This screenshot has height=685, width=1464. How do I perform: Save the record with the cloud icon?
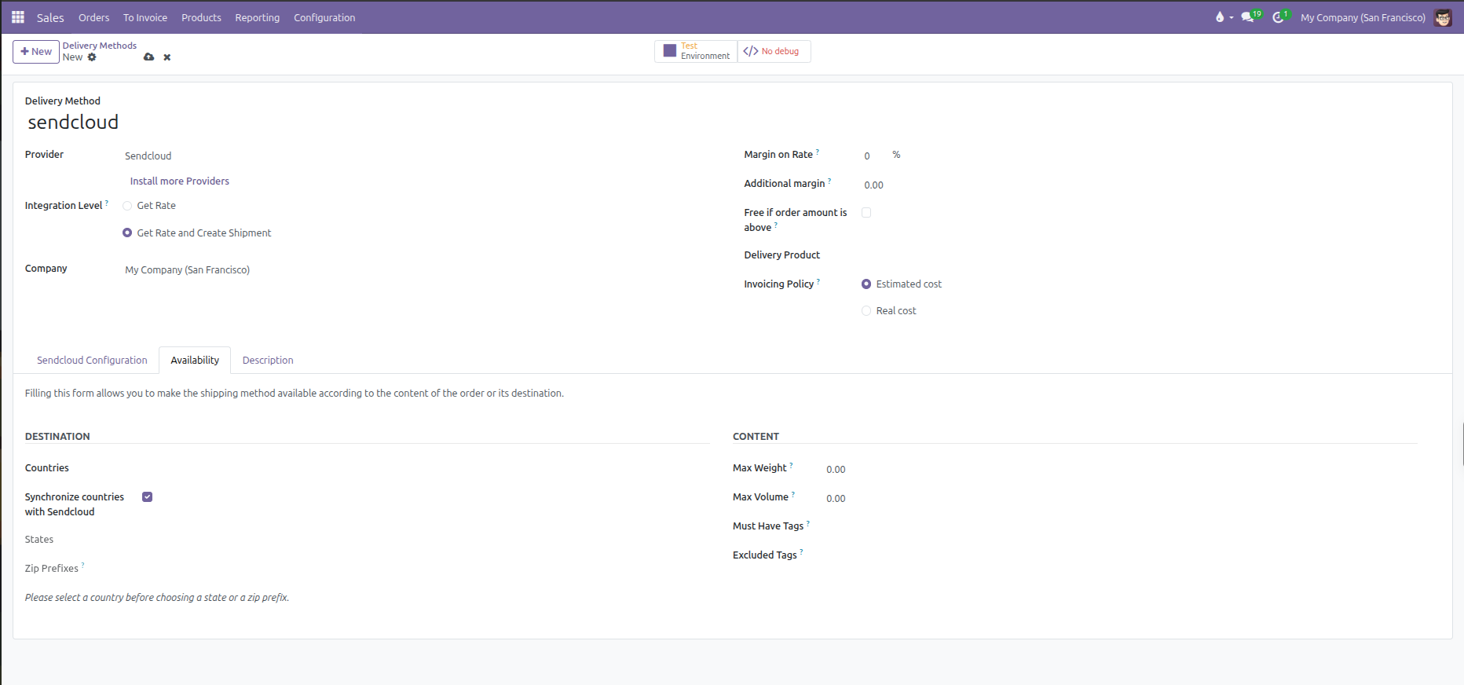tap(148, 57)
